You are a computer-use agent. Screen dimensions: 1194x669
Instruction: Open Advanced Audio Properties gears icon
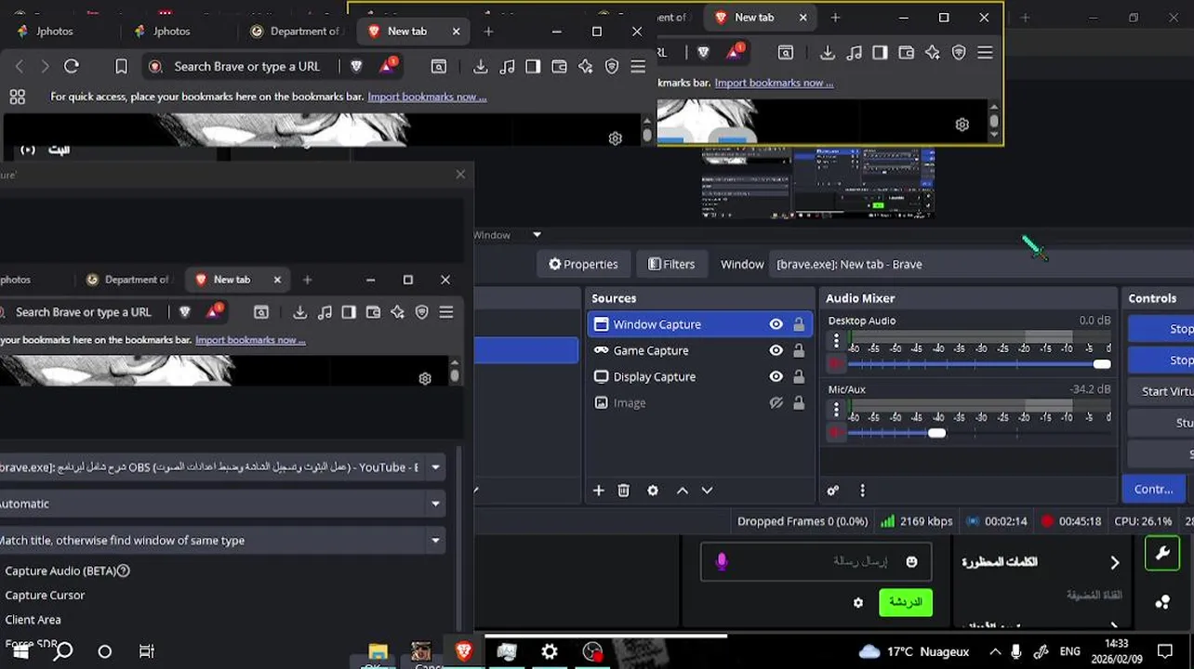(x=832, y=491)
